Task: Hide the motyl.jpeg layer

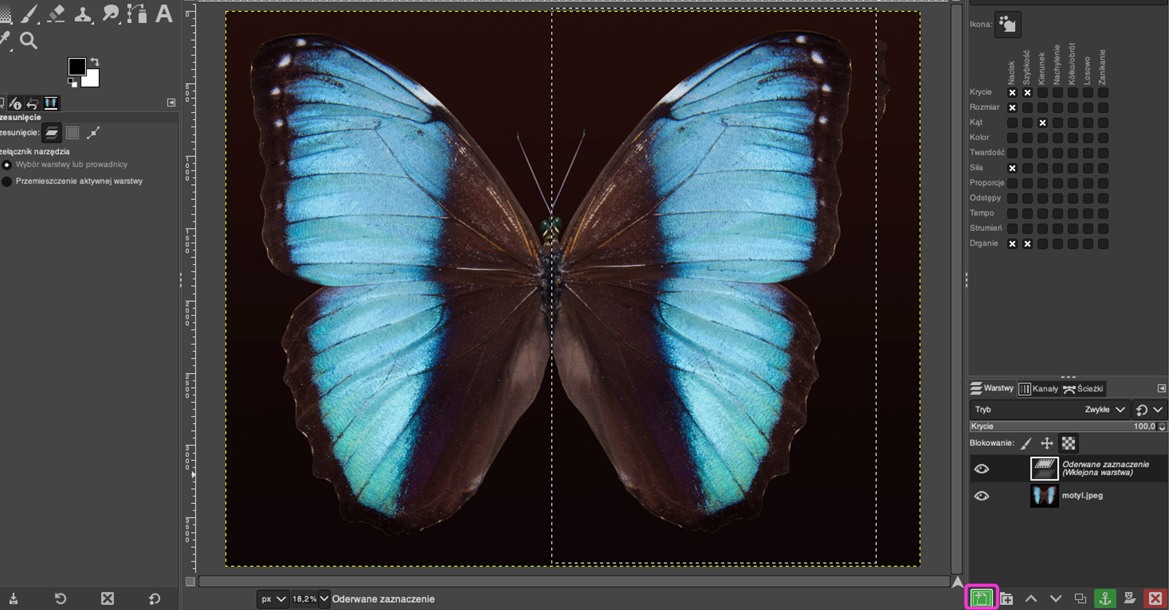Action: coord(981,496)
